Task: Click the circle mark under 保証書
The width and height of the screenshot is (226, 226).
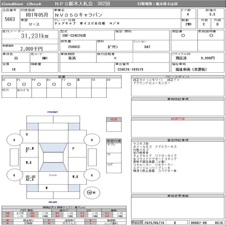Action: click(x=183, y=36)
